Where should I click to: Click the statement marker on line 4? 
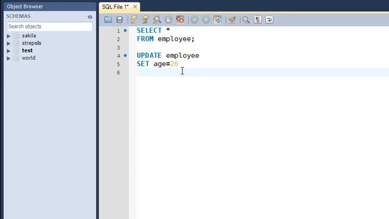pos(125,55)
